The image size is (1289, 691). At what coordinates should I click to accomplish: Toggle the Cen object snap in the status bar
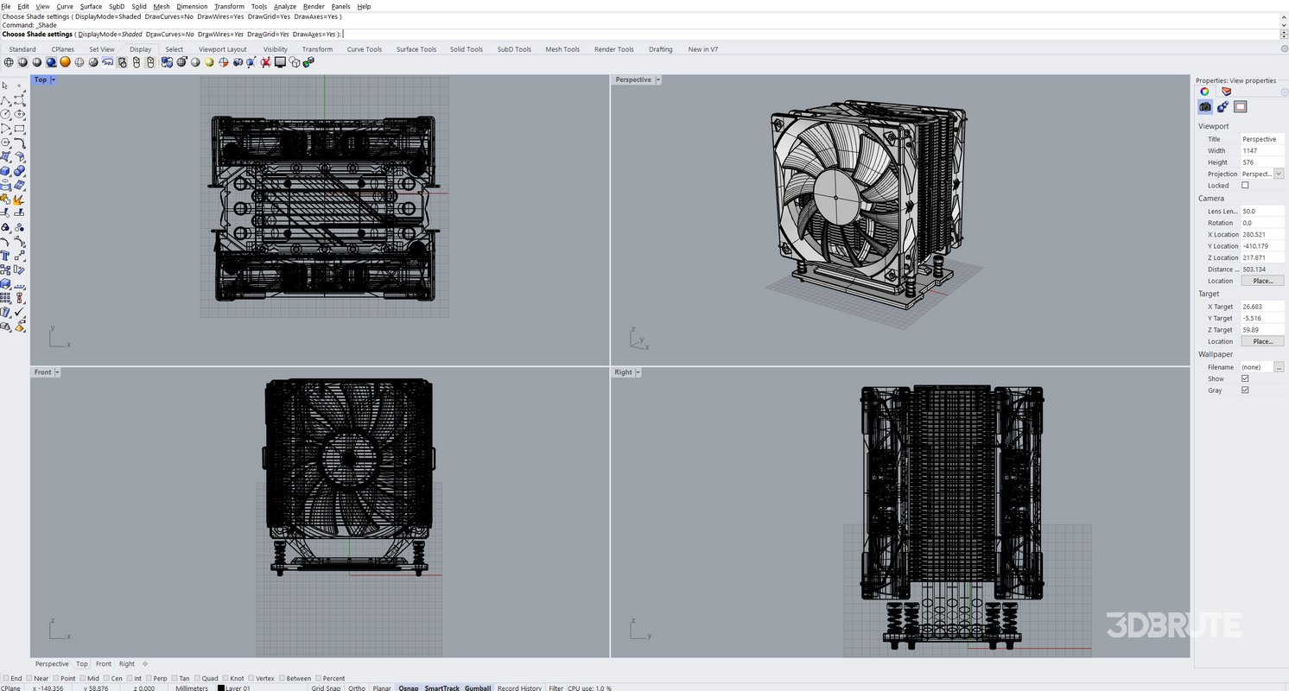point(105,678)
